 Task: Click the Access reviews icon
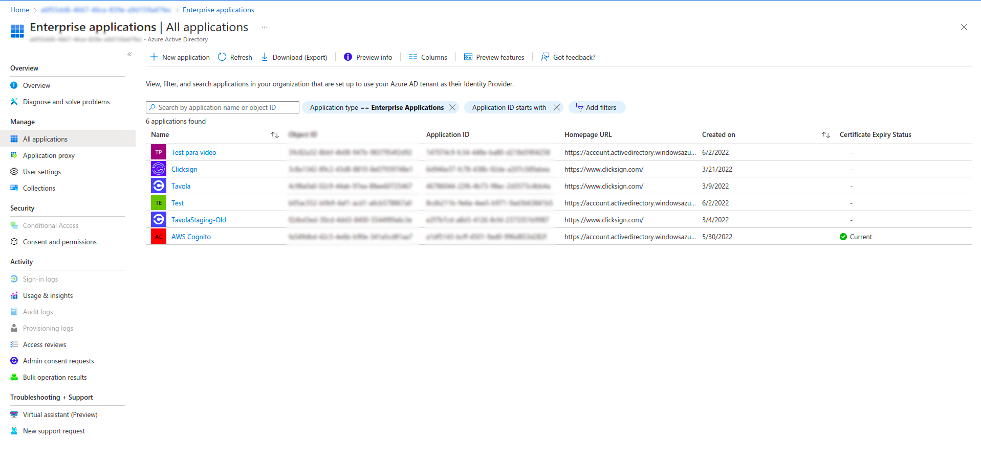click(14, 344)
